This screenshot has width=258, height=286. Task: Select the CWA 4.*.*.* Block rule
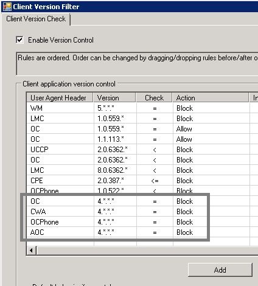[x=142, y=212]
